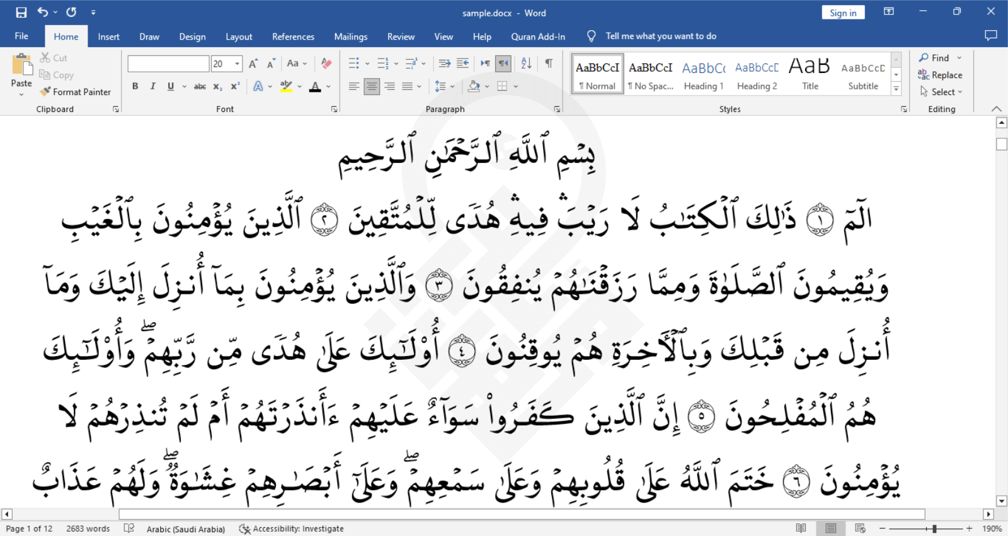
Task: Switch to the Design tab
Action: (192, 36)
